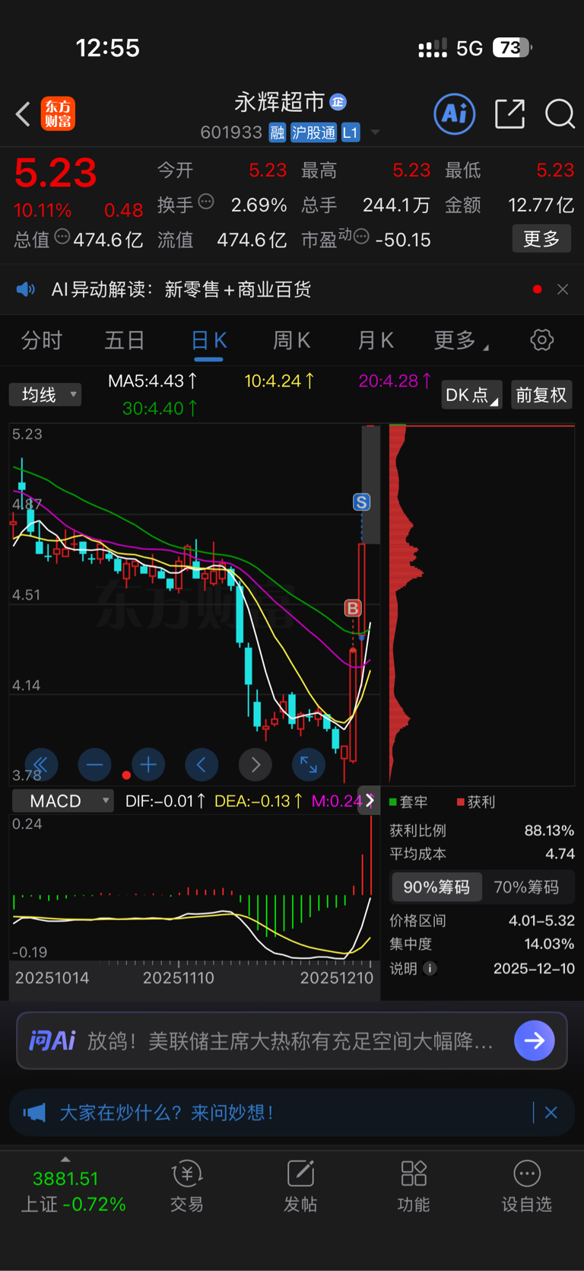Expand MACD values chevron arrow
584x1271 pixels.
(370, 801)
